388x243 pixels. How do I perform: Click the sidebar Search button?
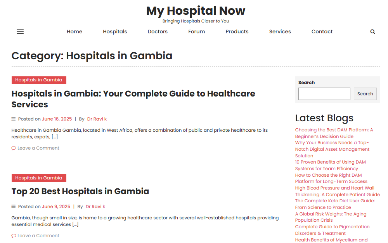click(365, 94)
